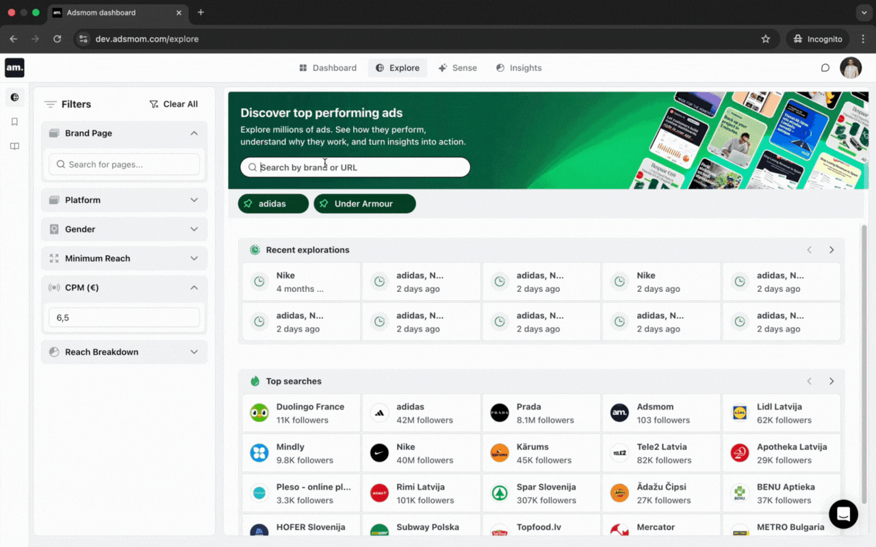Open the Intercom chat bubble at bottom right
This screenshot has width=876, height=547.
(x=843, y=514)
